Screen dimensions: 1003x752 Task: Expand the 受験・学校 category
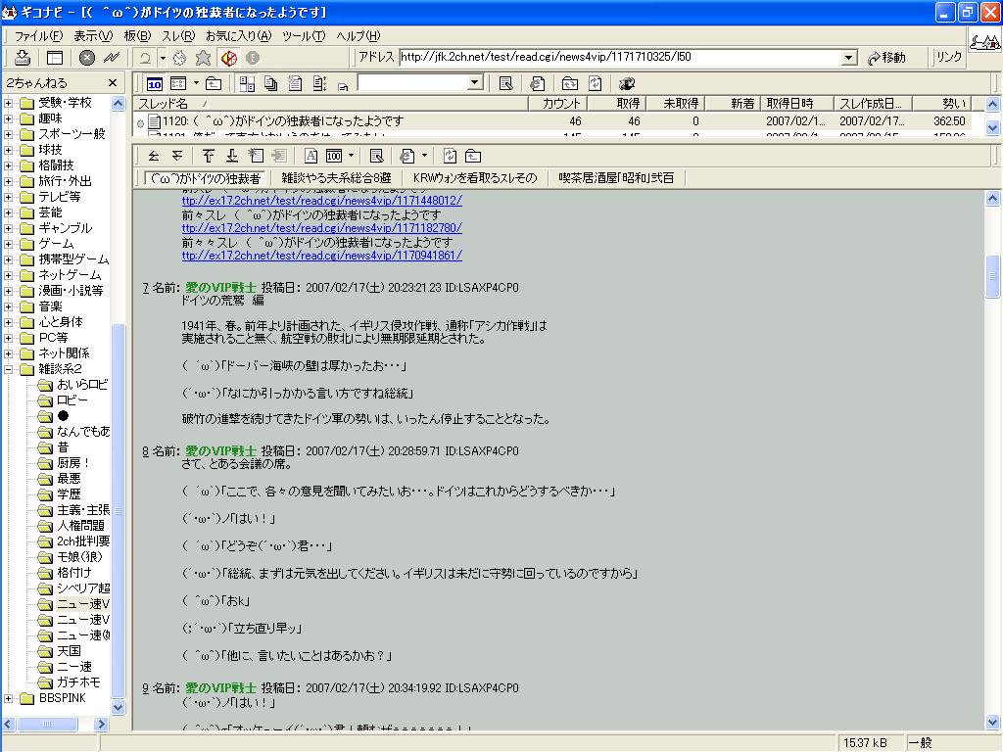8,102
